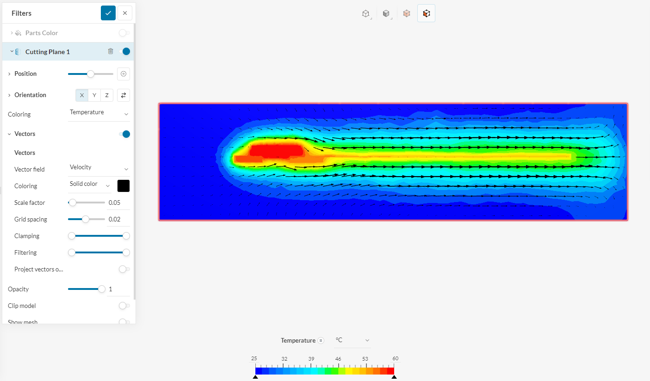Screen dimensions: 650x381
Task: Open the °C temperature unit dropdown
Action: point(353,340)
